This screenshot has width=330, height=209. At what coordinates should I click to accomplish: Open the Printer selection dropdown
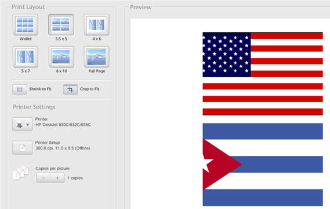[23, 124]
